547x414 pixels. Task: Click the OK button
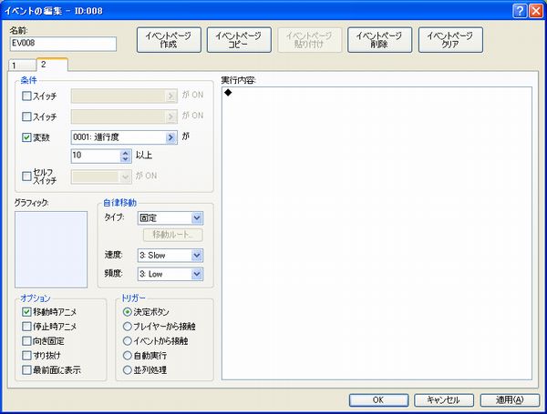(378, 400)
